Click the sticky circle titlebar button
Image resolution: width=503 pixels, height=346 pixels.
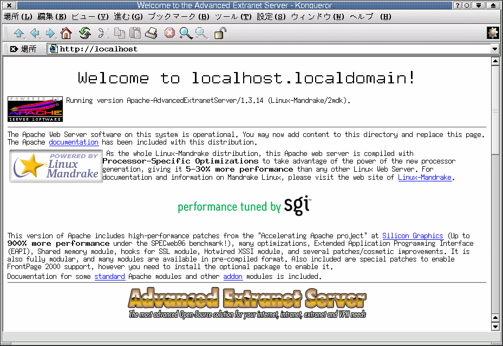(467, 5)
